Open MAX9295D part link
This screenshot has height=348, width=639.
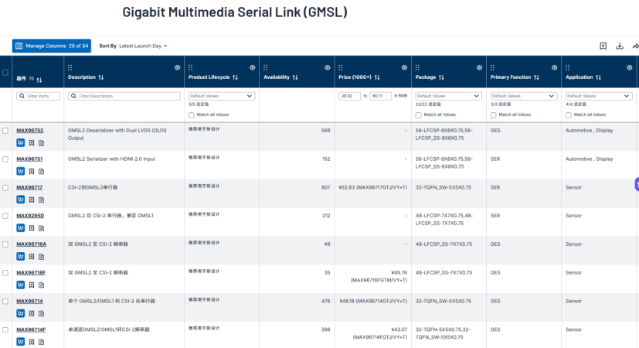30,216
